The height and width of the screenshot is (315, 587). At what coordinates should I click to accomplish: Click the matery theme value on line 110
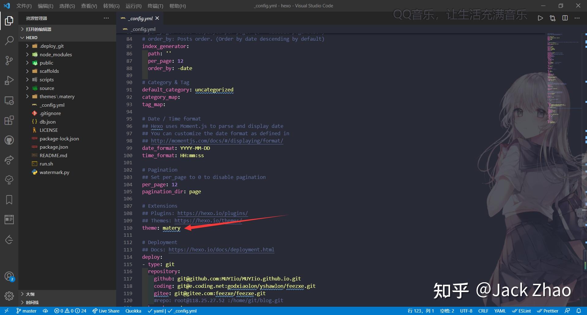click(x=171, y=228)
